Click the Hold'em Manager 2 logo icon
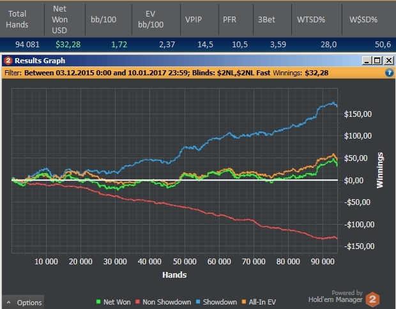Viewport: 396px width, 309px height. (372, 299)
